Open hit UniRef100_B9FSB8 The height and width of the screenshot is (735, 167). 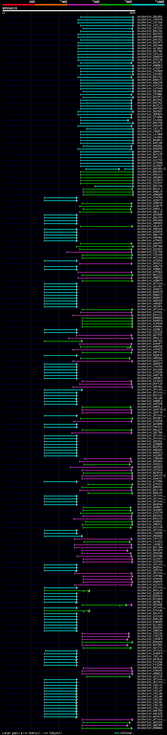click(x=150, y=246)
